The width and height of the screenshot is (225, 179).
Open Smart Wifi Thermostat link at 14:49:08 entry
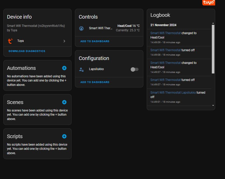(x=165, y=50)
